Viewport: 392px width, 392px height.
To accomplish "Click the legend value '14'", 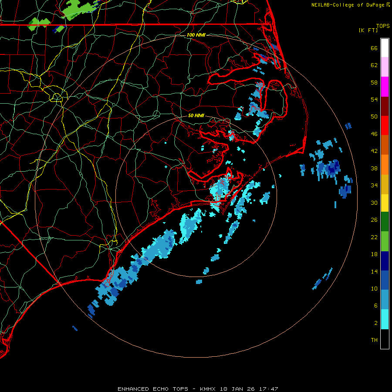I will (374, 271).
